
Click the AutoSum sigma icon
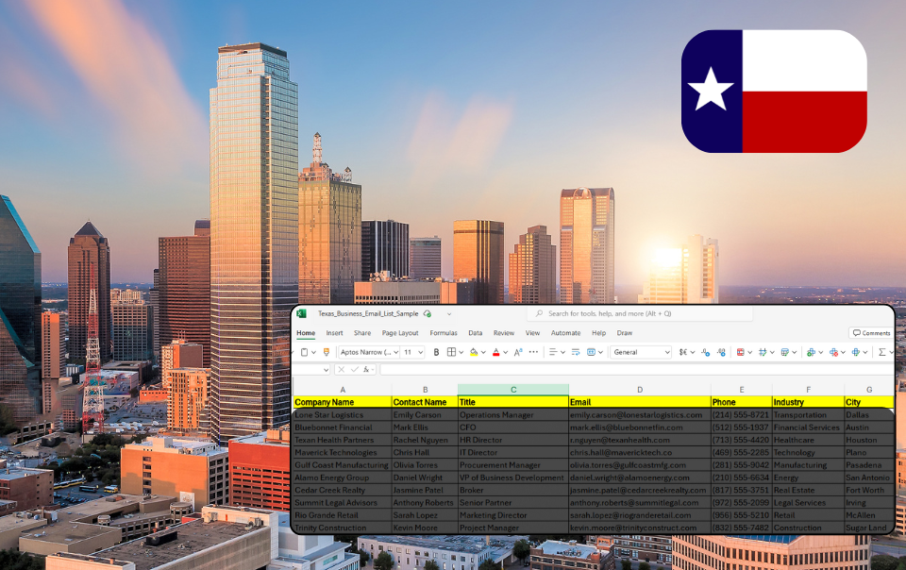coord(881,352)
